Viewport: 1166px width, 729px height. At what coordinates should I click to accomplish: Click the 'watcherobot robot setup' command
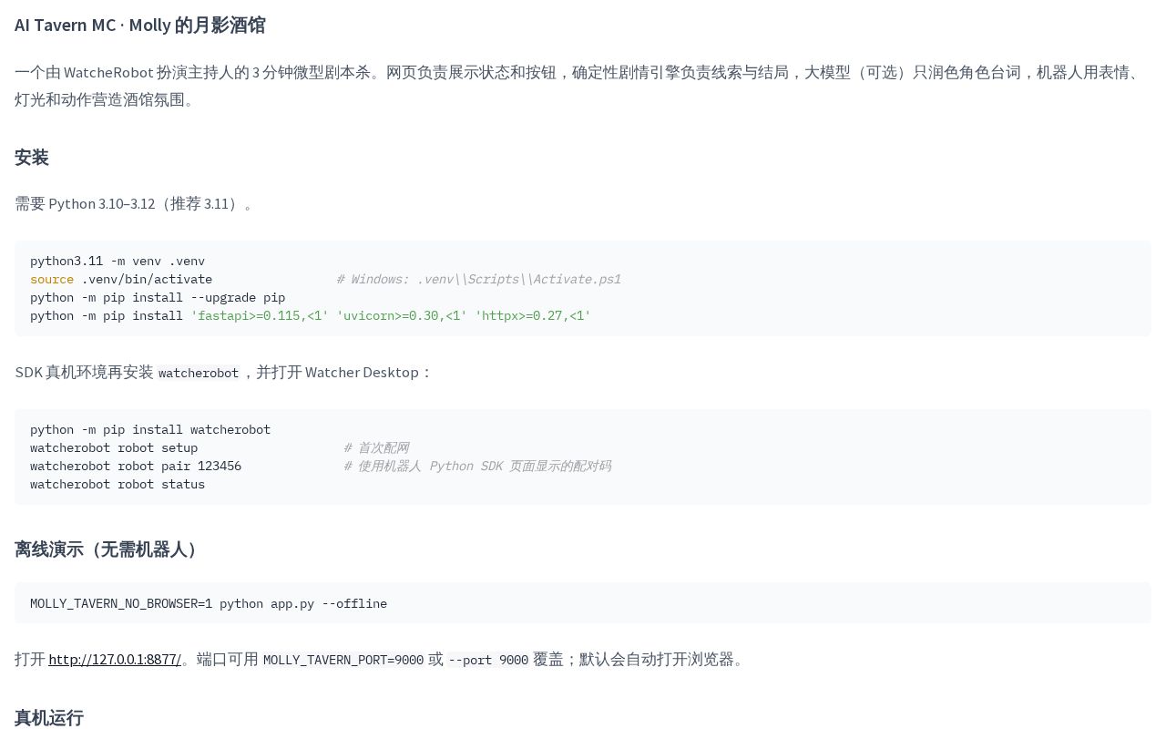click(x=114, y=447)
